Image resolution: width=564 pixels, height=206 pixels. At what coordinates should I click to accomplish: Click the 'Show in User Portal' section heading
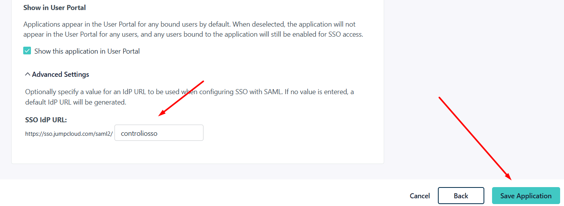(55, 7)
